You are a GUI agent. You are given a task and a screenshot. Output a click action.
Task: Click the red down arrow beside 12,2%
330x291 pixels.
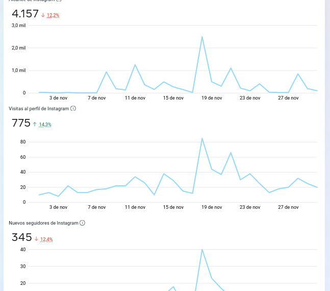point(43,15)
